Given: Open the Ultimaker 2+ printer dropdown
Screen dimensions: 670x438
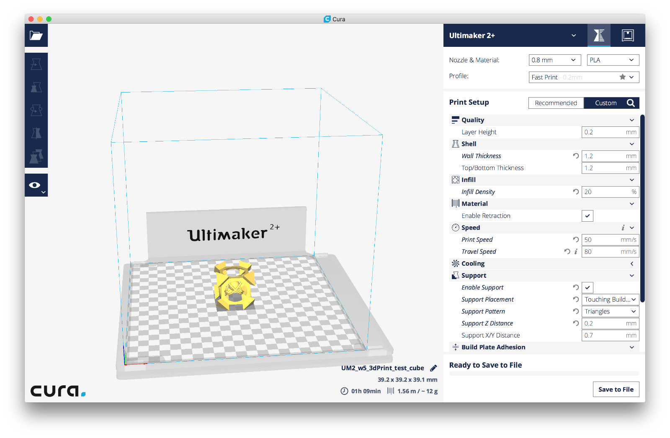Looking at the screenshot, I should tap(515, 36).
